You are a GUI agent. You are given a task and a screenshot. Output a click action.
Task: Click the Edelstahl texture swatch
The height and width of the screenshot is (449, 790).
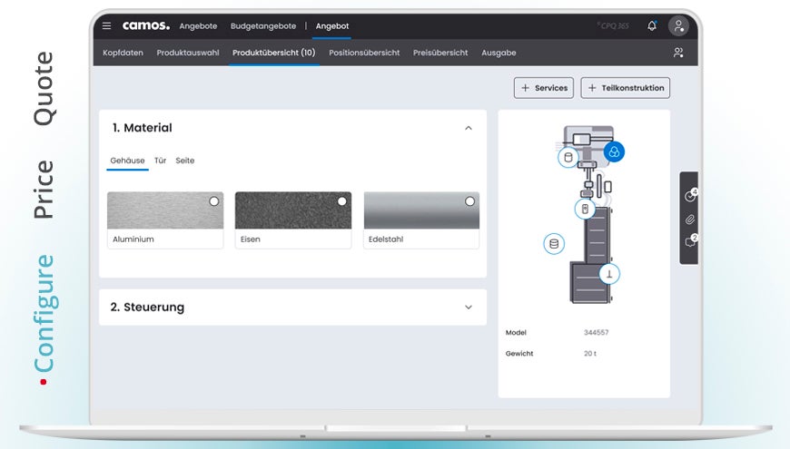point(420,212)
